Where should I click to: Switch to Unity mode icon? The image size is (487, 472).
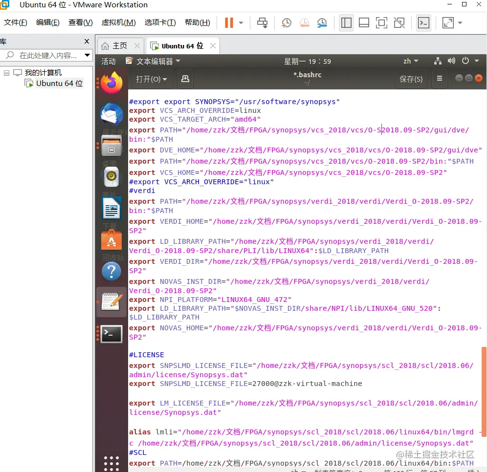click(x=399, y=22)
